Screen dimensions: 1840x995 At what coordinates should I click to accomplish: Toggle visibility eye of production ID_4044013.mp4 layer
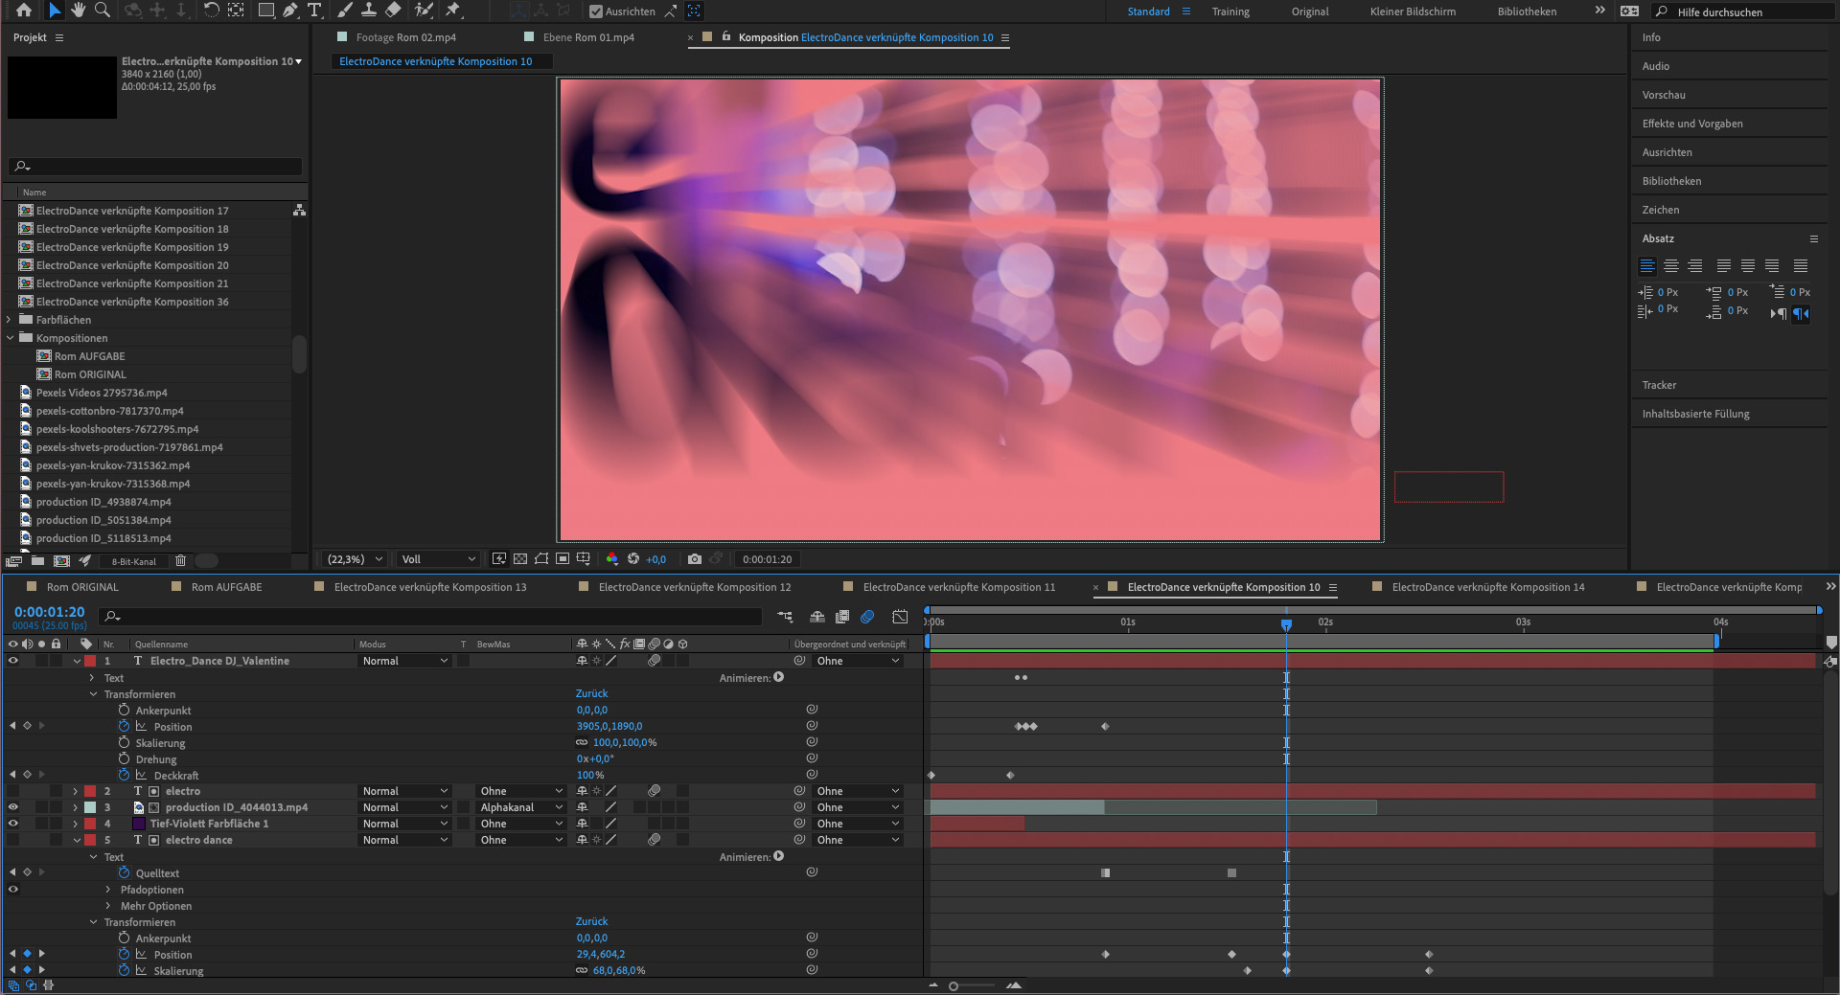point(13,807)
